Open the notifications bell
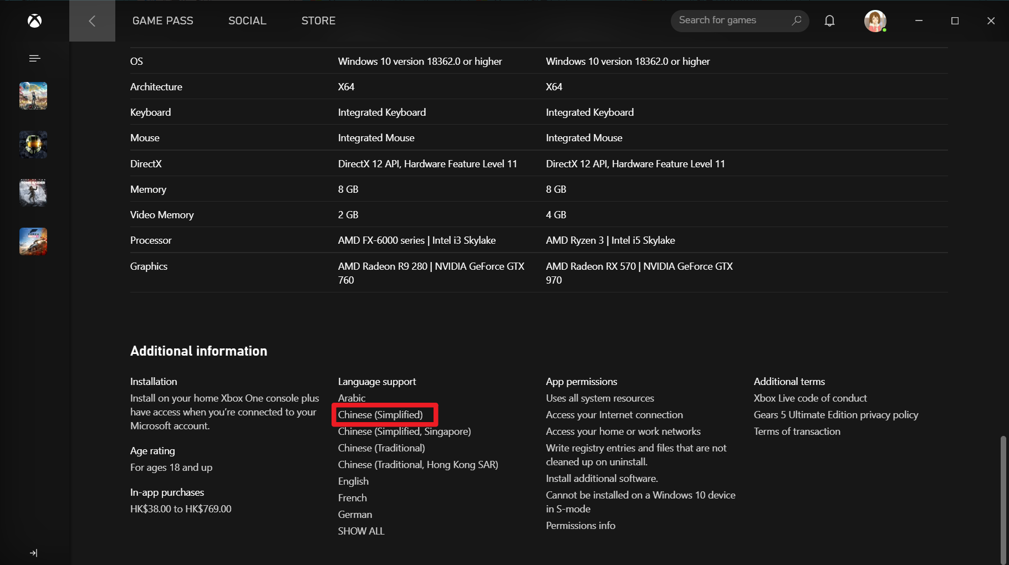1009x565 pixels. 829,21
